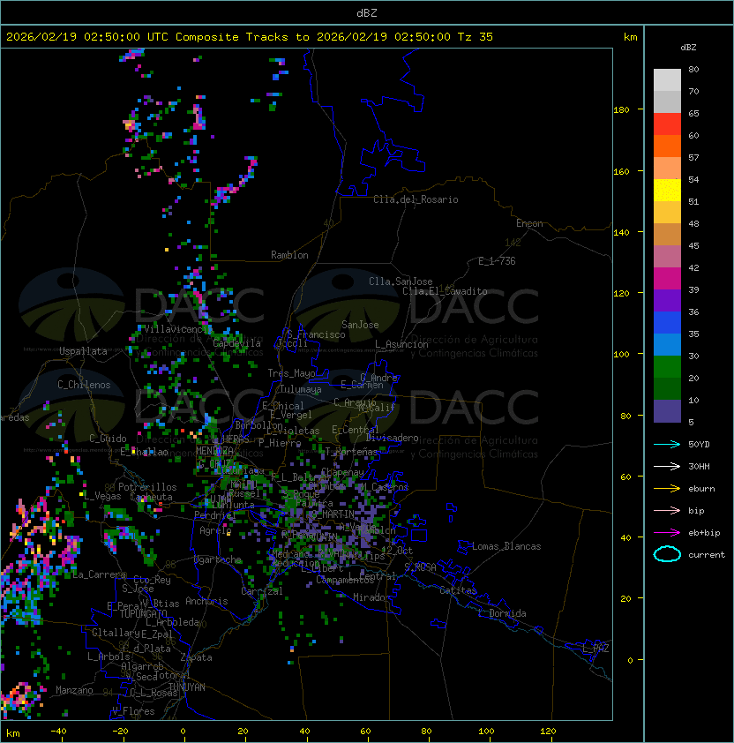Click the 'Tz 35' value in header

(476, 37)
